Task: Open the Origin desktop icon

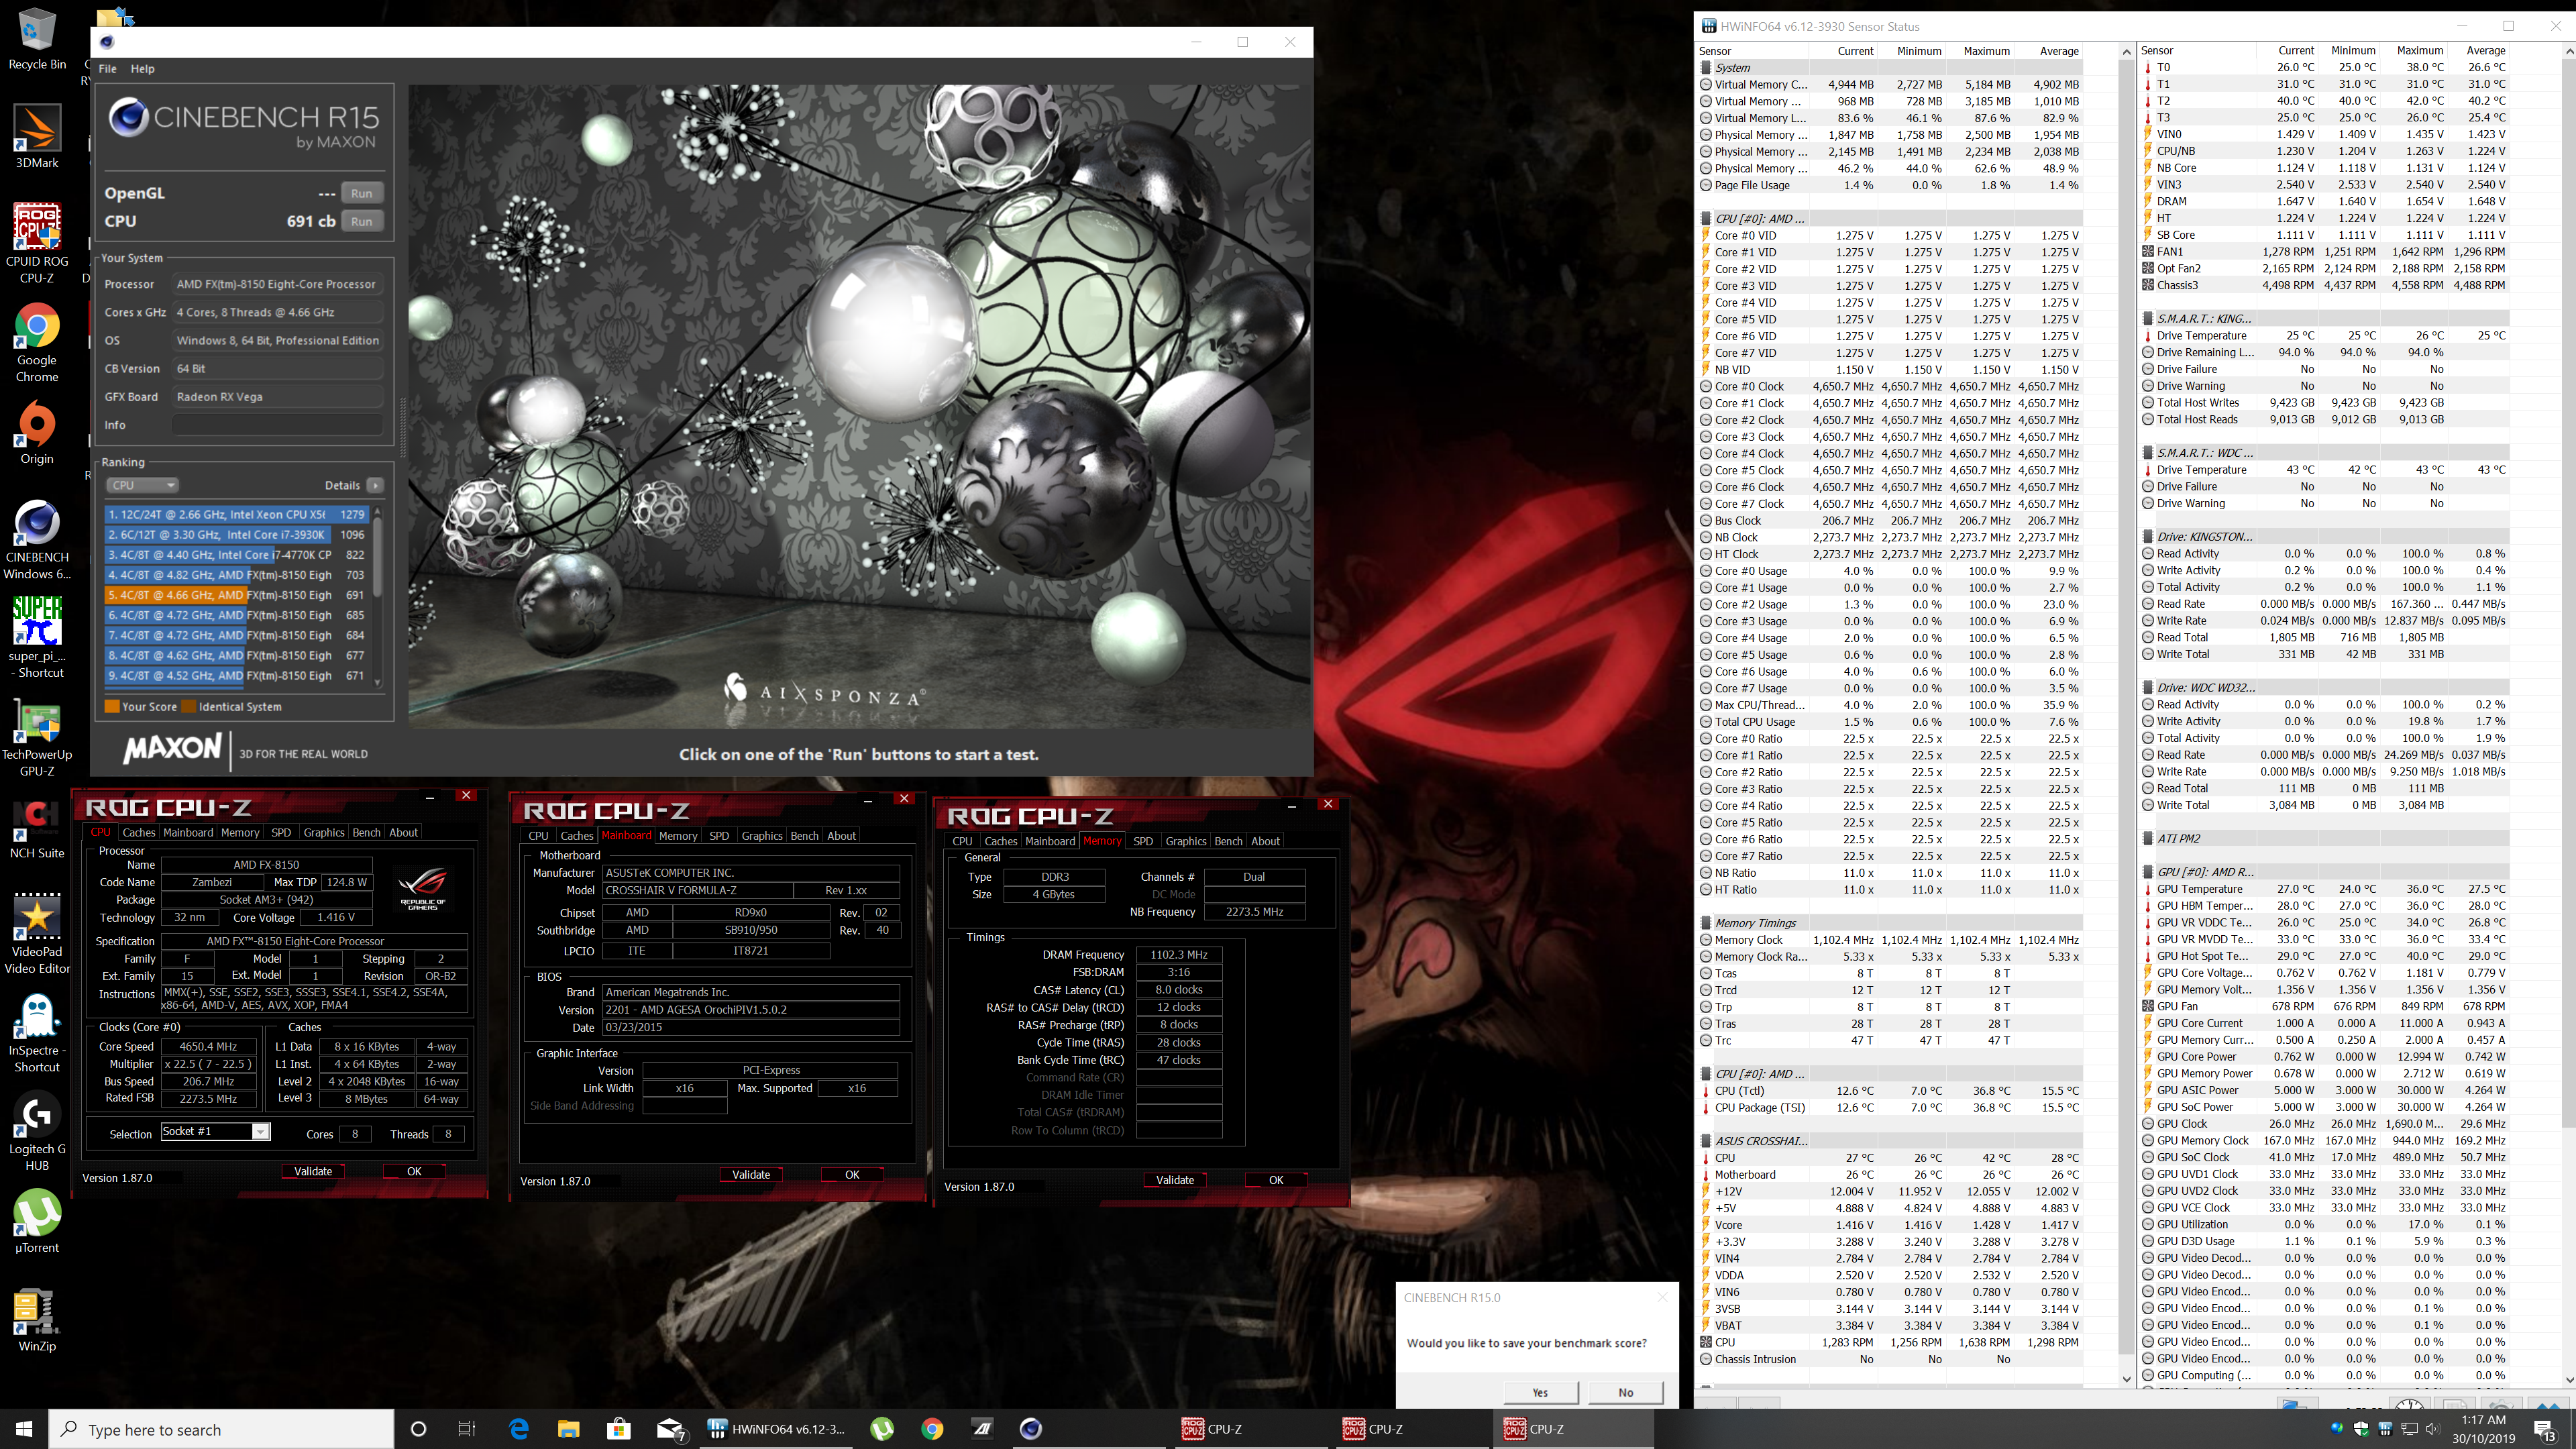Action: [37, 432]
